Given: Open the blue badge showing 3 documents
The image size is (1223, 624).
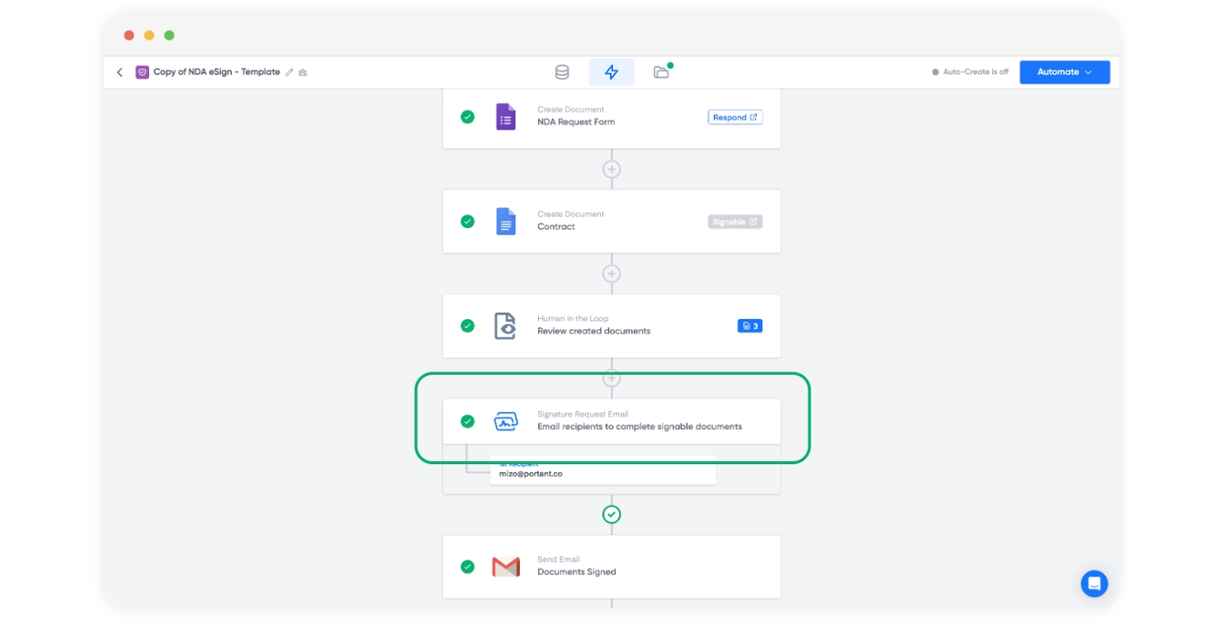Looking at the screenshot, I should coord(749,326).
